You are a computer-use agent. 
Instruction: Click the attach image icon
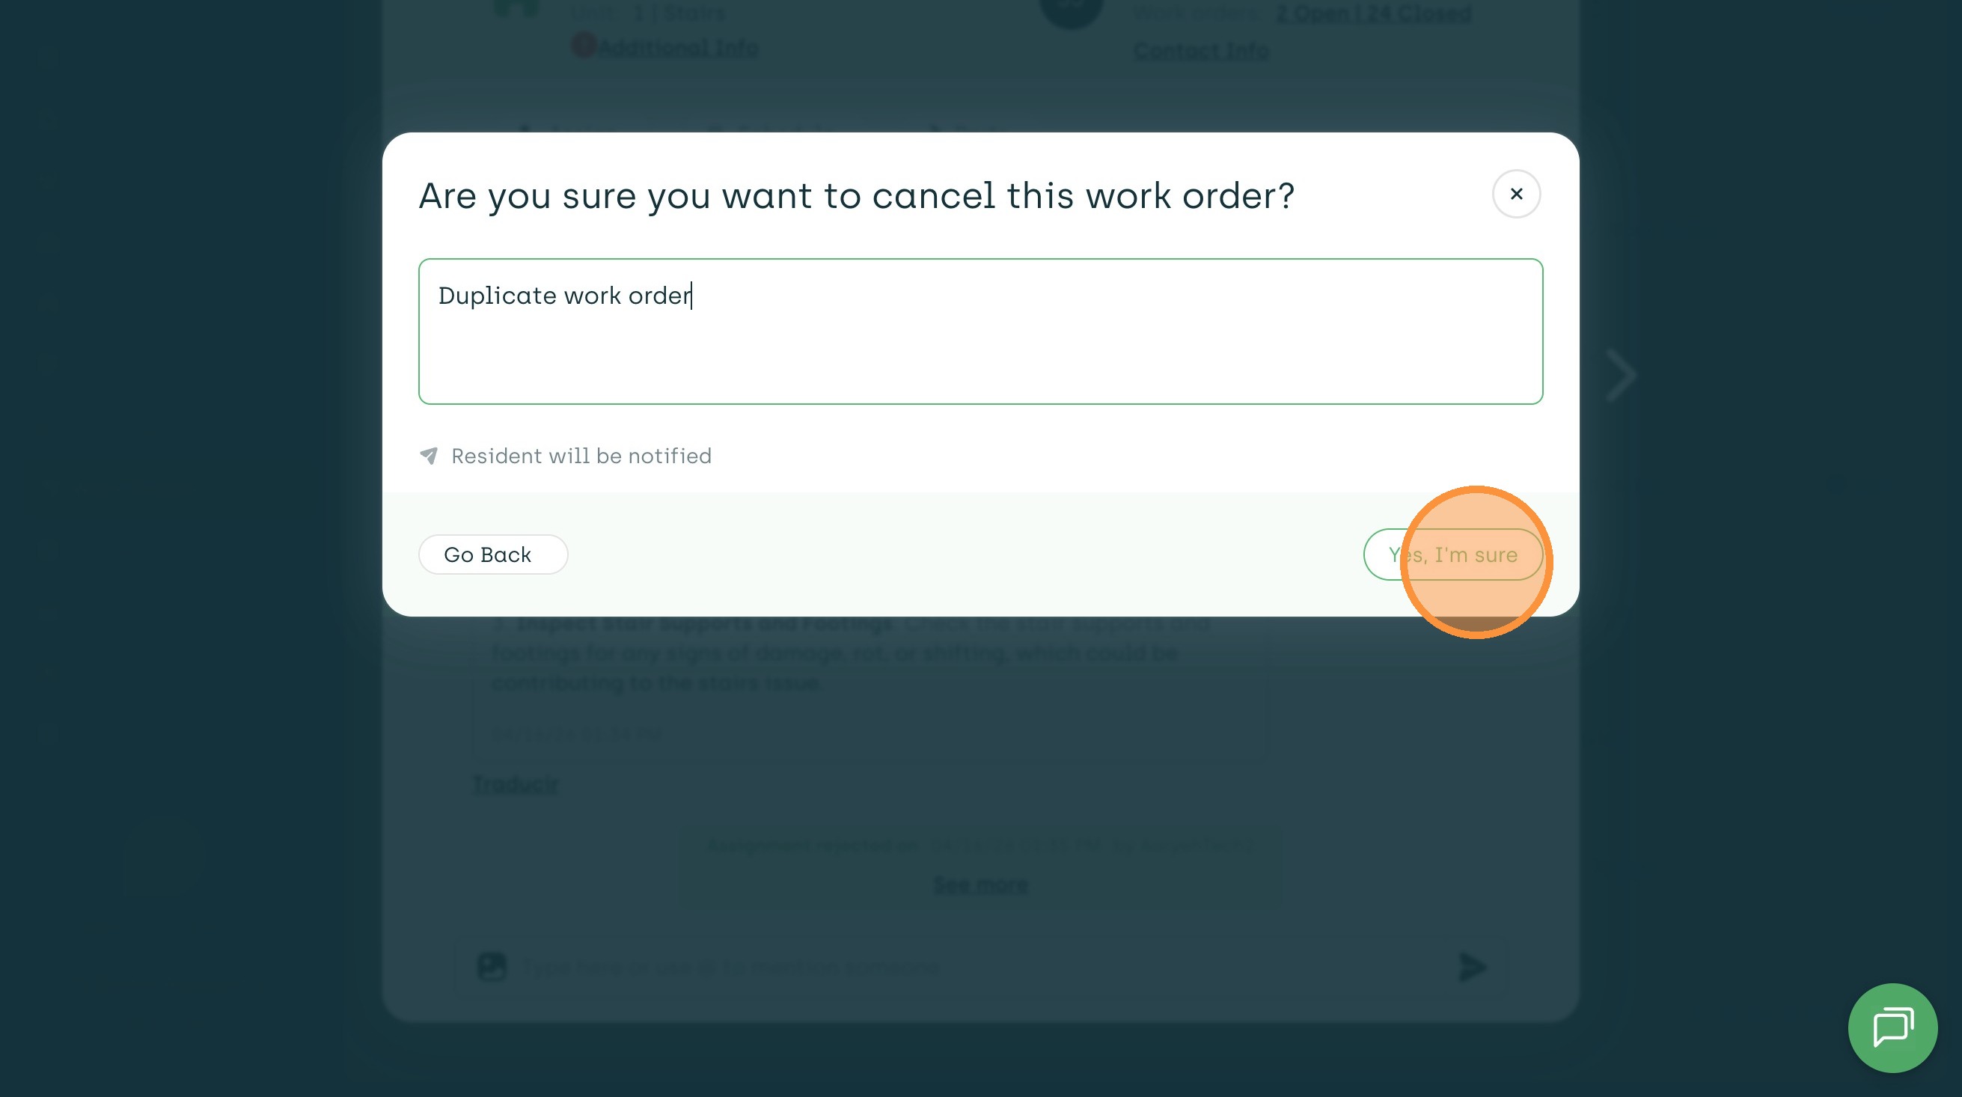492,967
